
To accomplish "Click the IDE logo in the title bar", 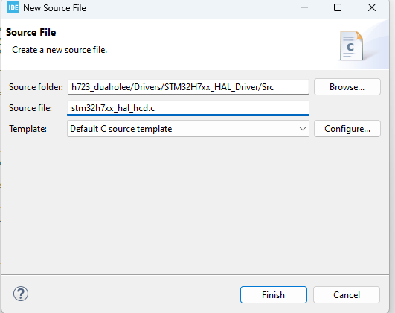I will coord(13,7).
